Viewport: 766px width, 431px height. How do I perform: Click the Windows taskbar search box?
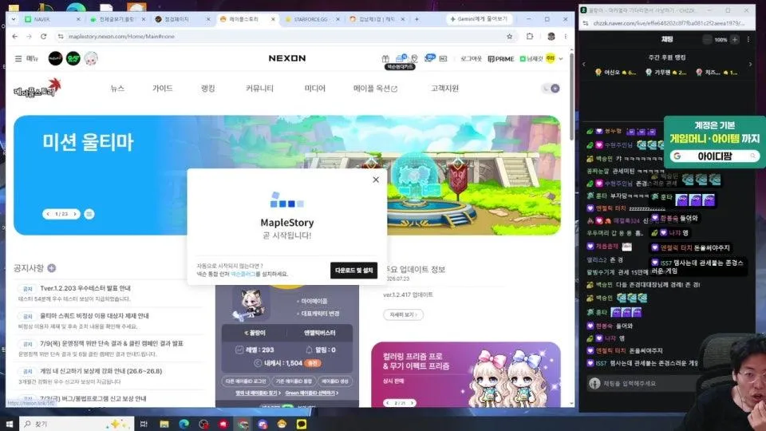pyautogui.click(x=77, y=424)
